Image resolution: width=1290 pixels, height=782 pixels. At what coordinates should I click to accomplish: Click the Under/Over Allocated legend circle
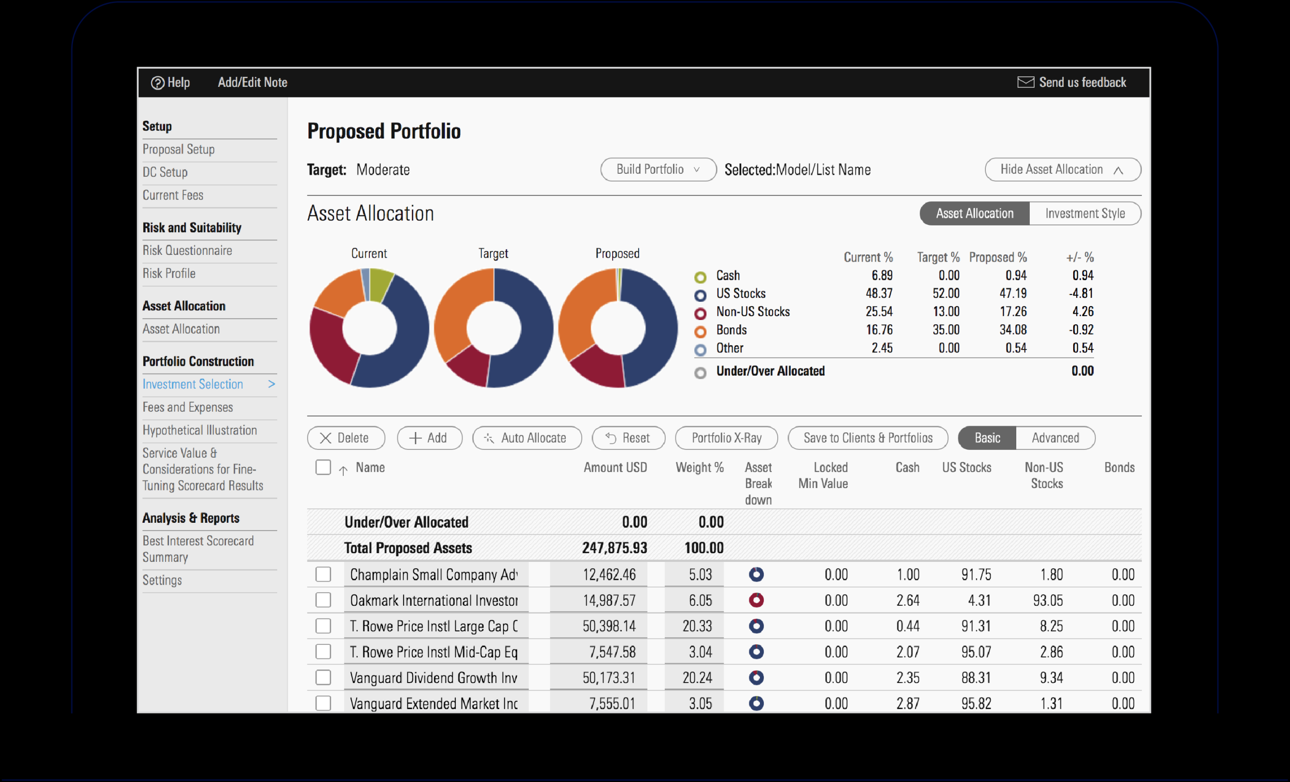click(700, 373)
